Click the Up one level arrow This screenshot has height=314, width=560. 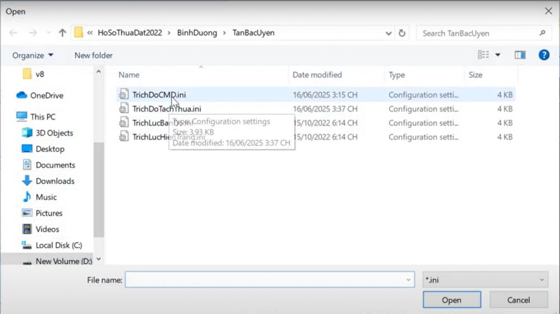[62, 33]
